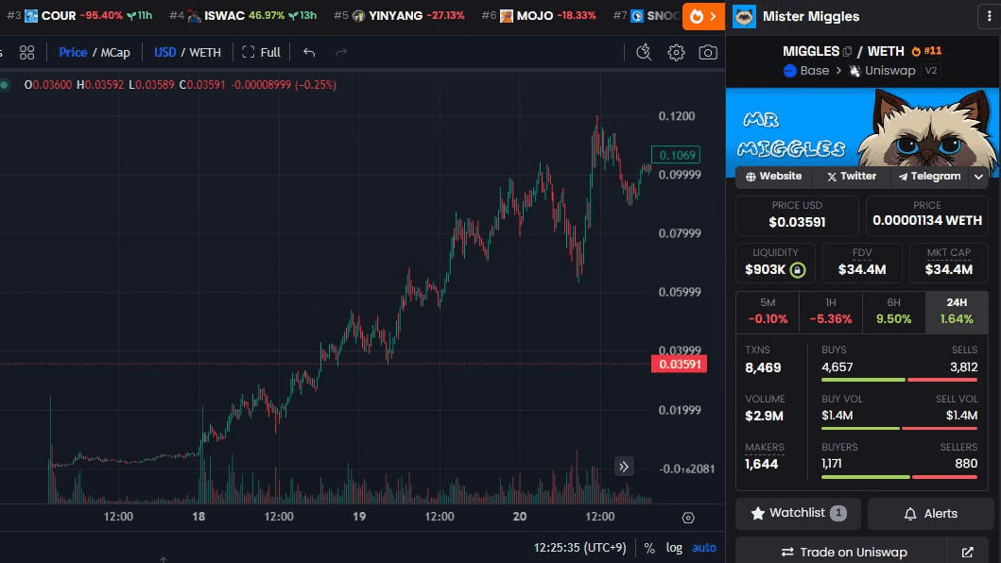The image size is (1001, 563).
Task: Open trending token #5 YINYANG
Action: tap(399, 15)
